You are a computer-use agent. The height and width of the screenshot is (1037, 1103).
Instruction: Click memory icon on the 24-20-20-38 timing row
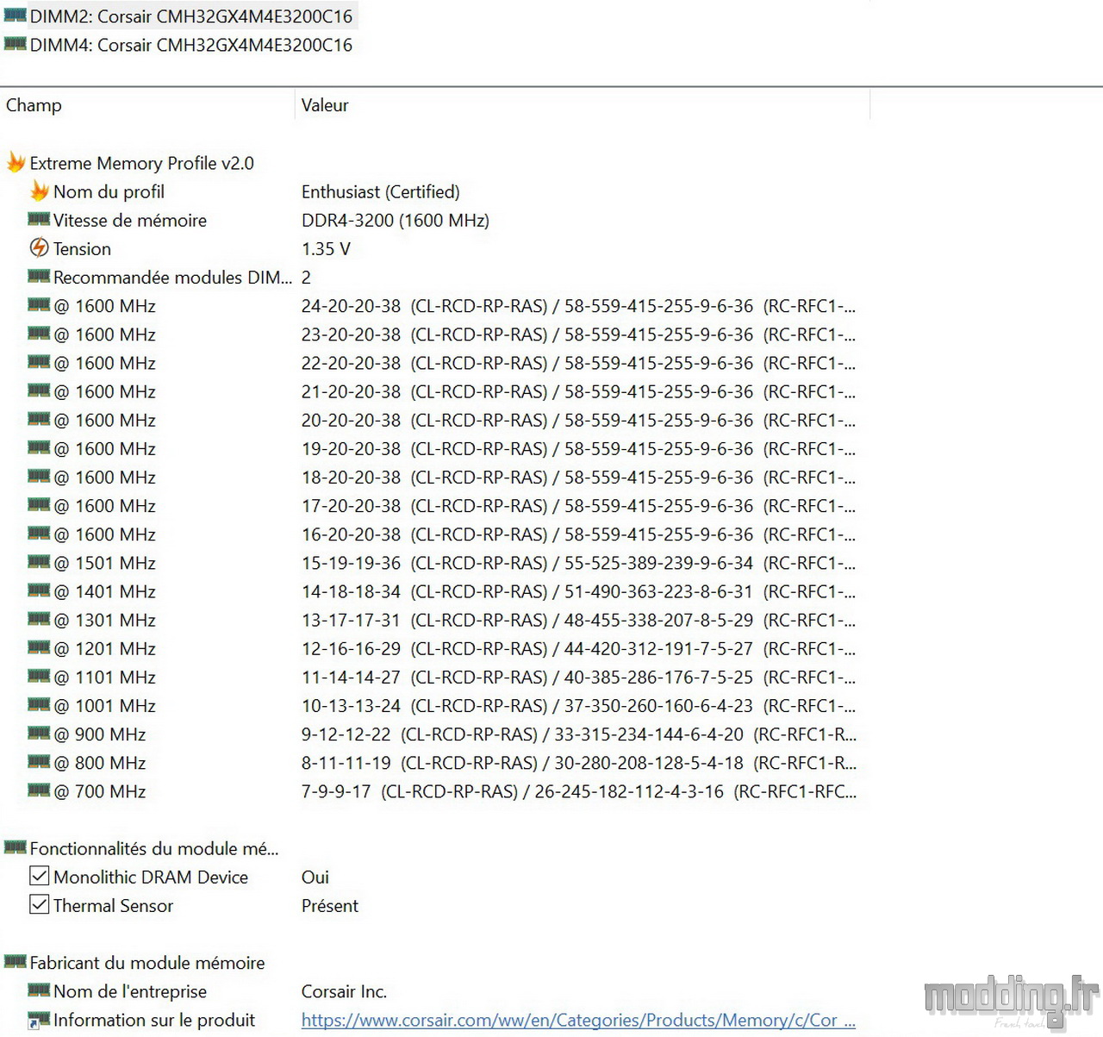pos(39,304)
